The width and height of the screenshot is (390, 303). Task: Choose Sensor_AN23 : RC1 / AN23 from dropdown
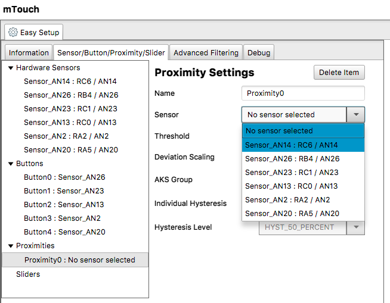point(303,173)
